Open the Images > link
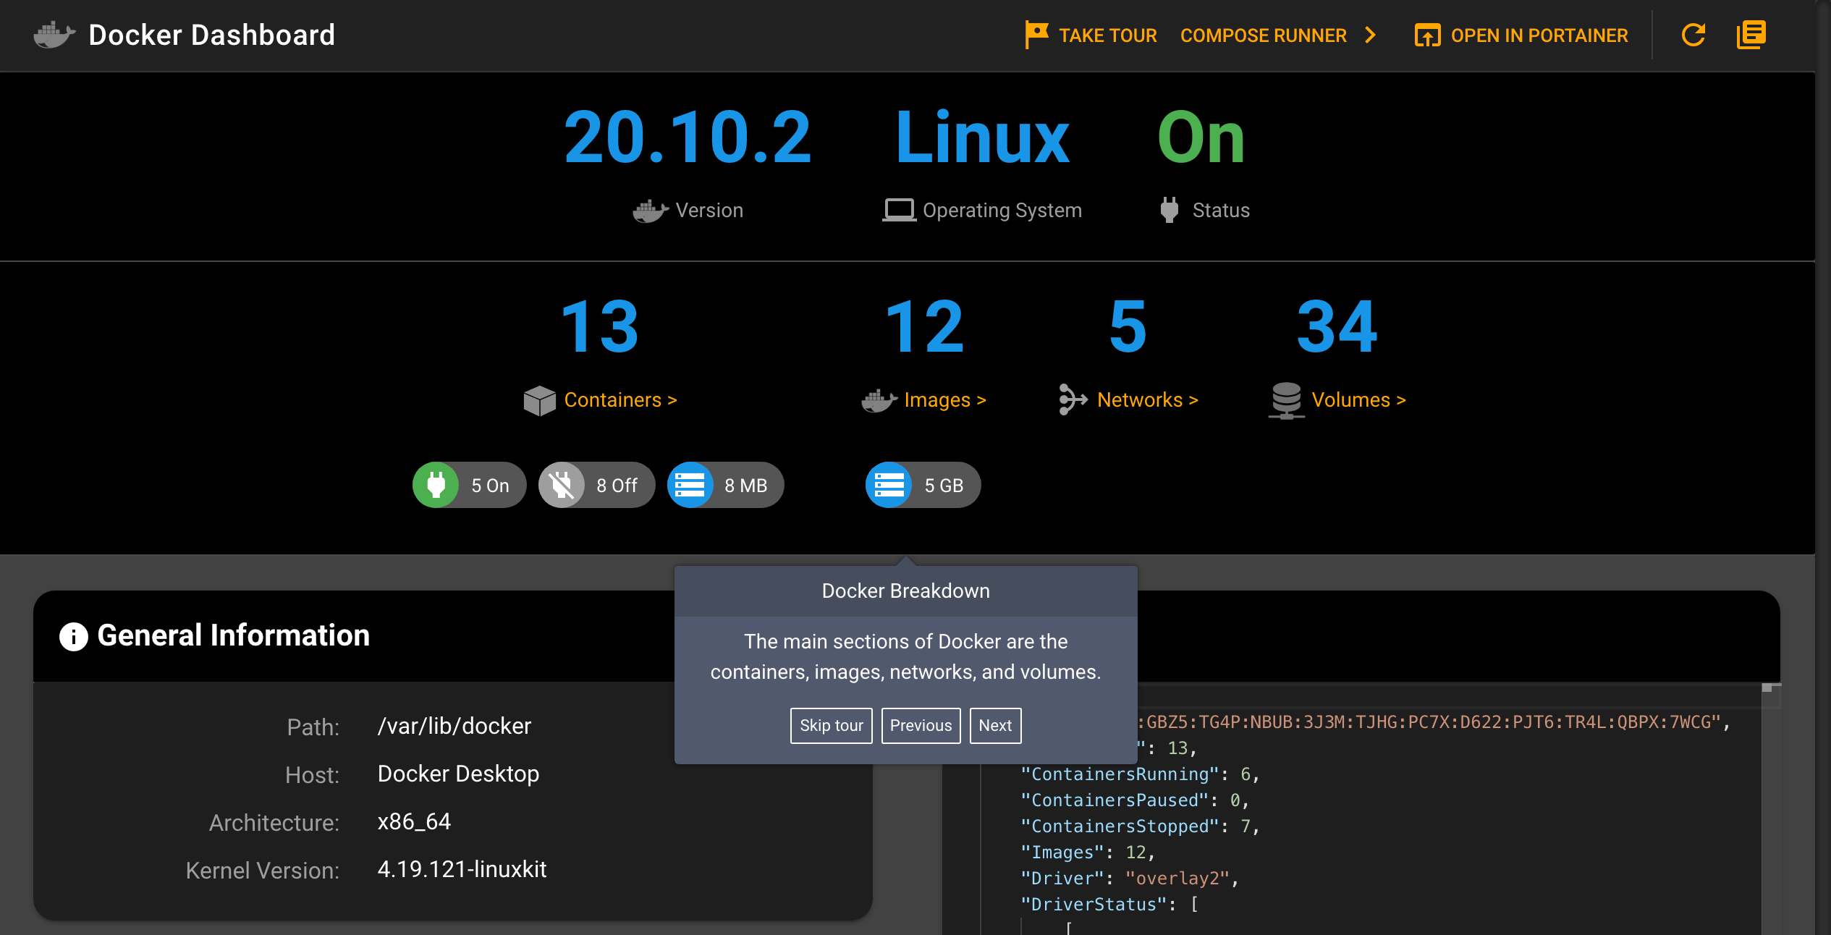The height and width of the screenshot is (935, 1831). 945,399
